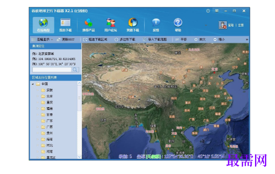The image size is (275, 174).
Task: Expand the 重庆 folder arrow
Action: coord(37,102)
